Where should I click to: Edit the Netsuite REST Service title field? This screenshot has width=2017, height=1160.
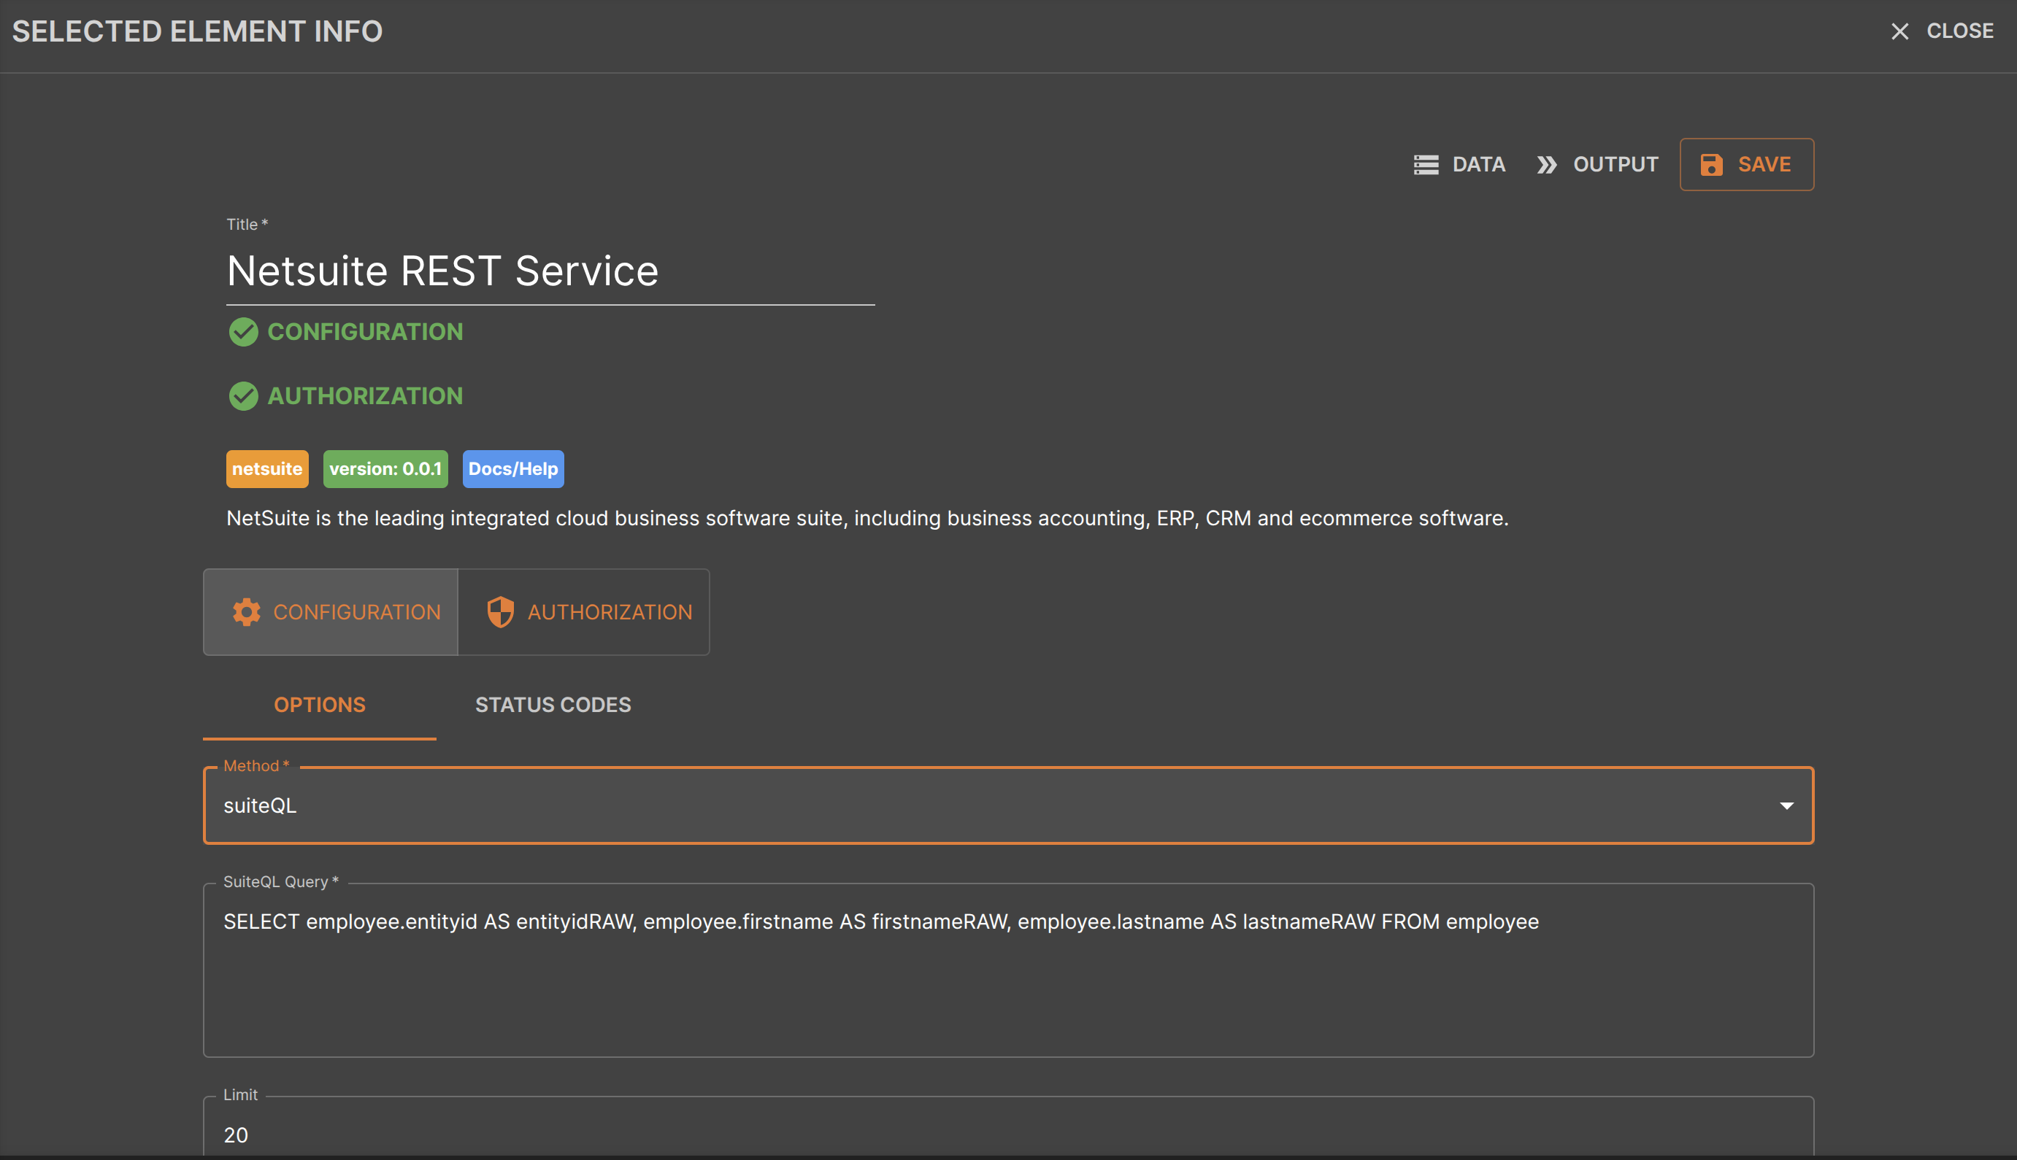tap(550, 271)
